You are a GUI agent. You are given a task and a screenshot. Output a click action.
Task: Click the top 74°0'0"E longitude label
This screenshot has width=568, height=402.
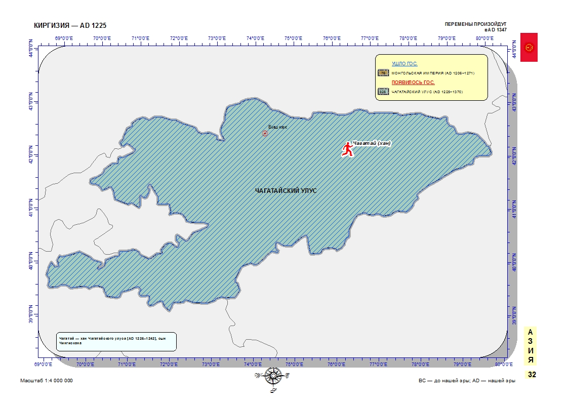(x=255, y=38)
